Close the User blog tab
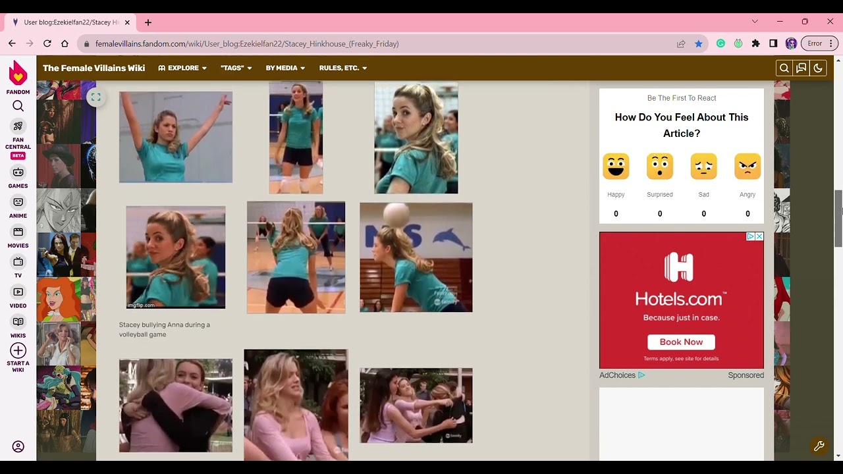 [x=126, y=22]
